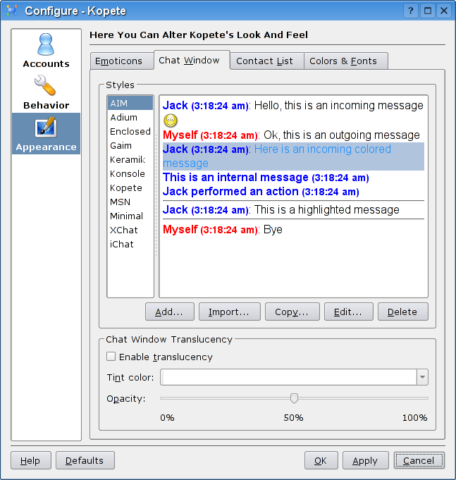Click 'Hello, this is an incoming message' text
This screenshot has height=480, width=456.
point(339,105)
